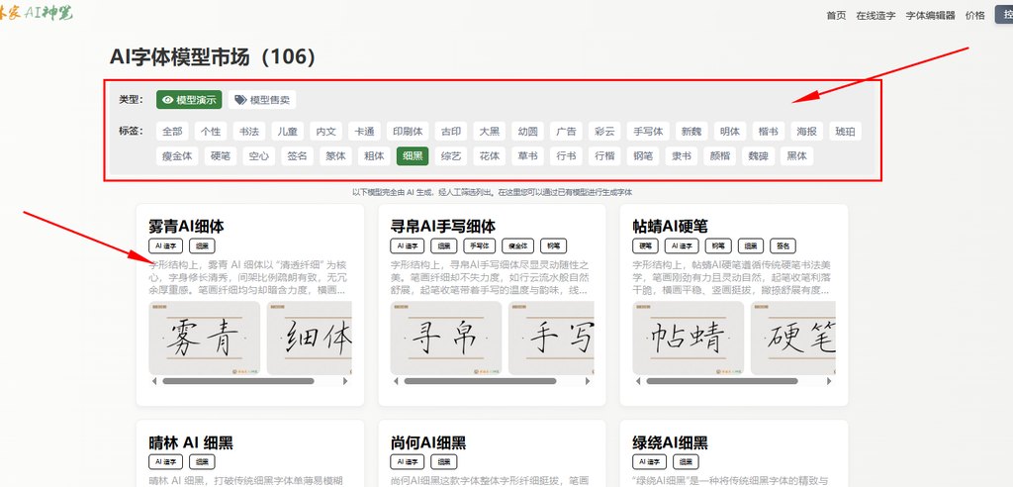Apply the 草书 tag
The height and width of the screenshot is (487, 1013).
(x=528, y=155)
